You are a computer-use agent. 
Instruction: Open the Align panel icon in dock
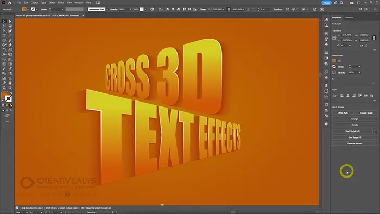326,110
